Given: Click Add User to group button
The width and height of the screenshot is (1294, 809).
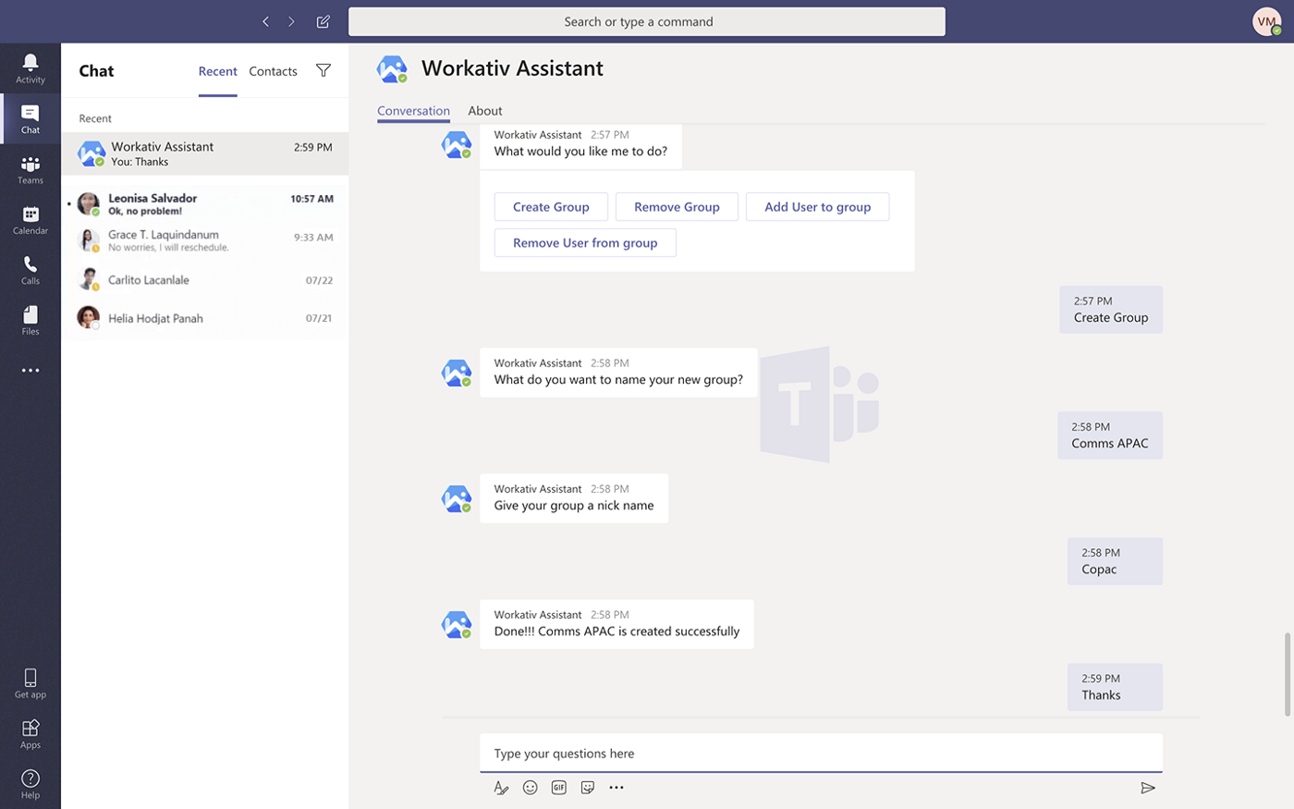Looking at the screenshot, I should [817, 207].
